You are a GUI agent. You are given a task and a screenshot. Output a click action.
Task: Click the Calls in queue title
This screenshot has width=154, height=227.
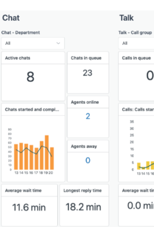point(136,58)
